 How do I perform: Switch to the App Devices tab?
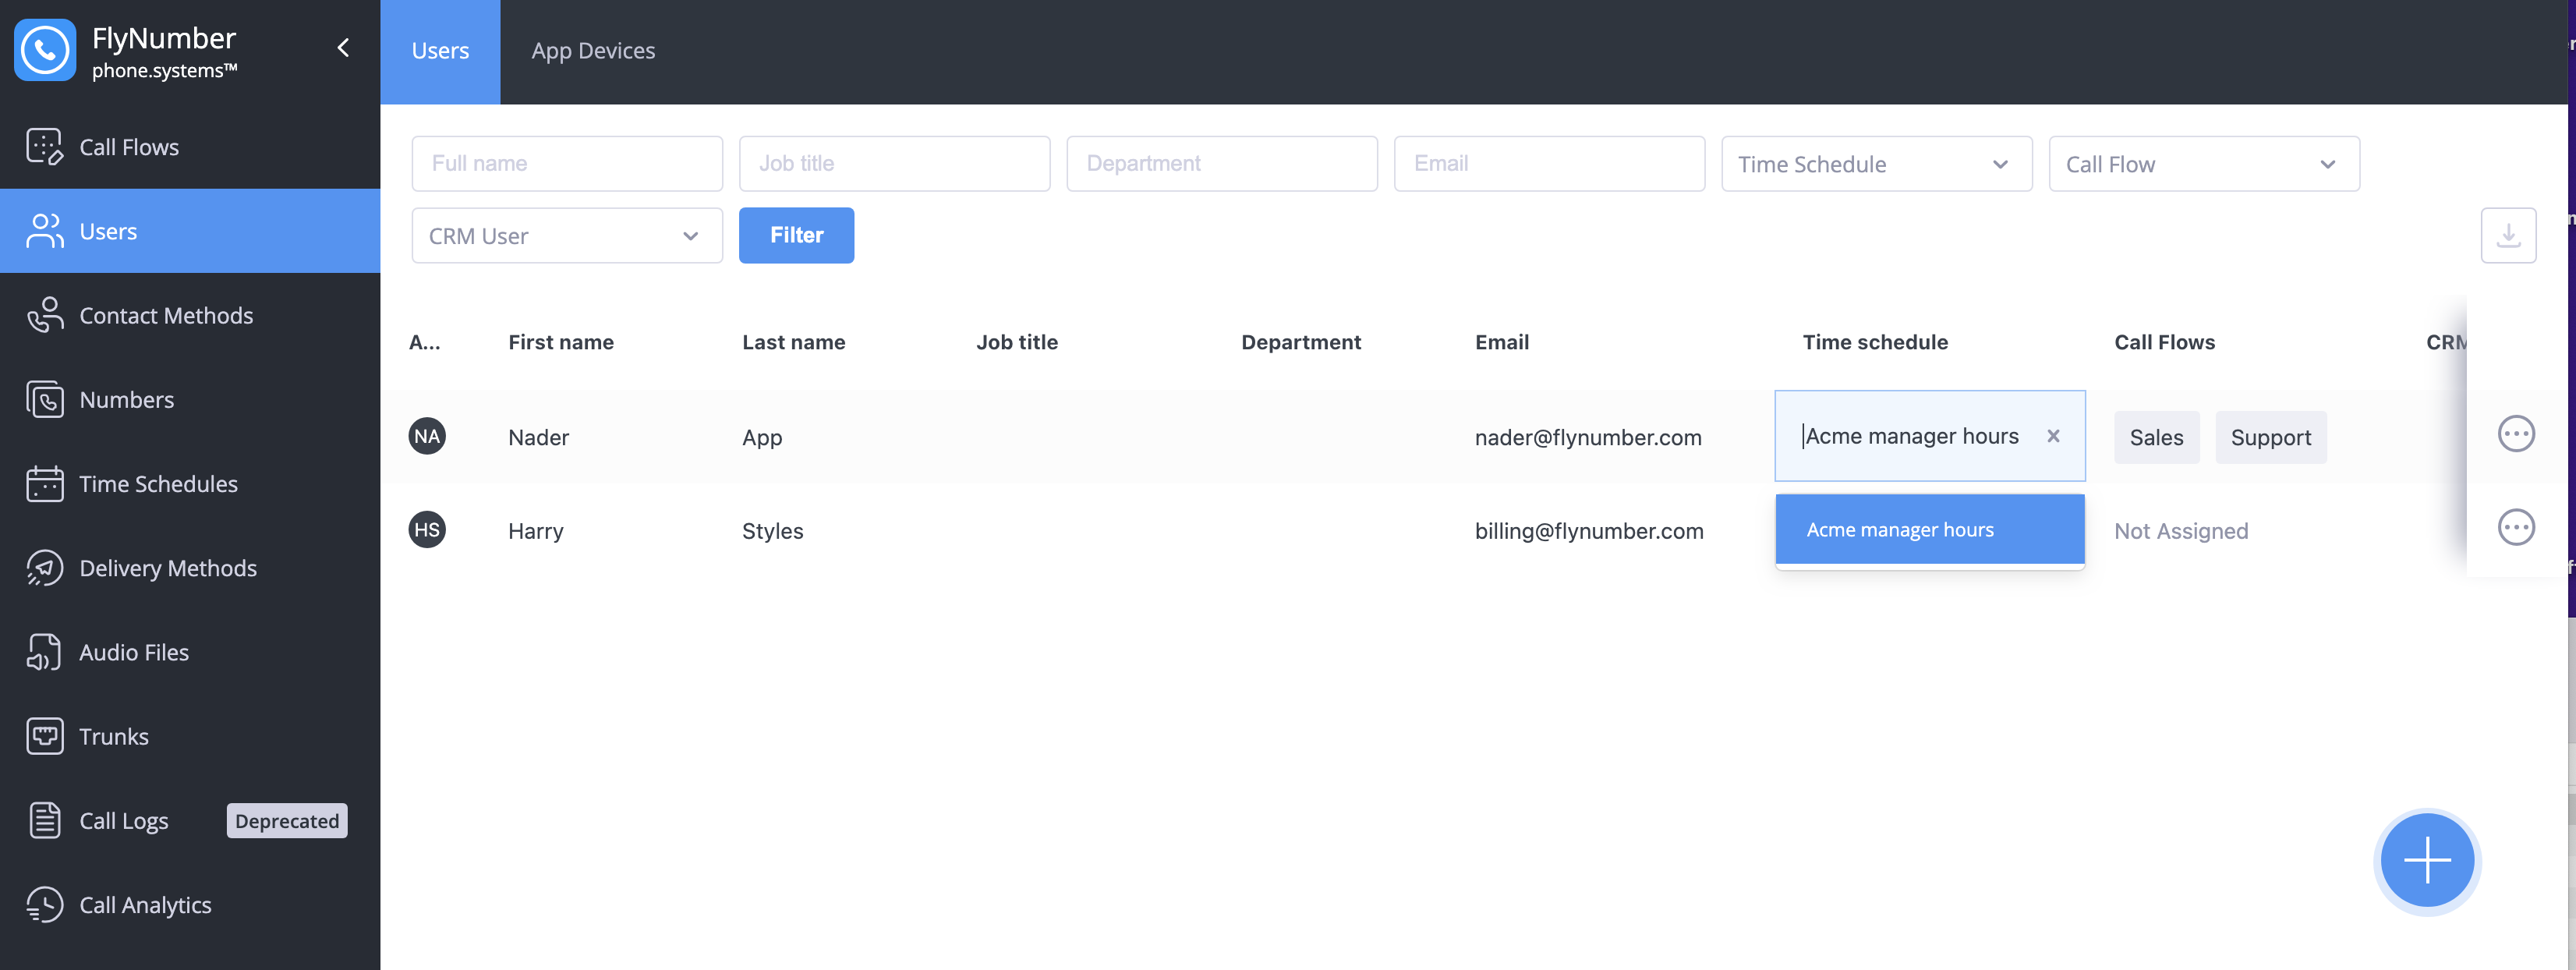pyautogui.click(x=593, y=51)
